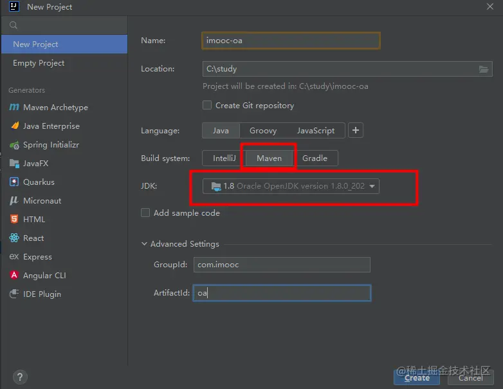The width and height of the screenshot is (503, 389).
Task: Click the search field in the sidebar
Action: (64, 25)
